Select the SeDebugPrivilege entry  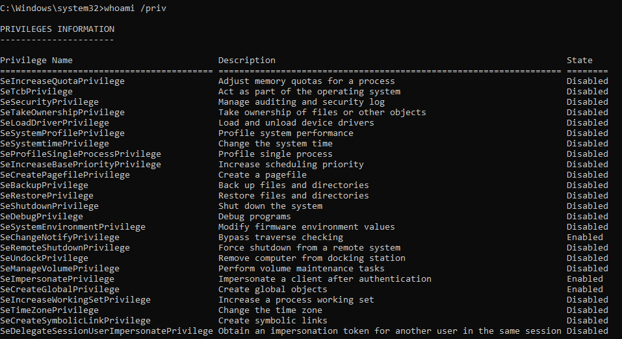(x=42, y=217)
